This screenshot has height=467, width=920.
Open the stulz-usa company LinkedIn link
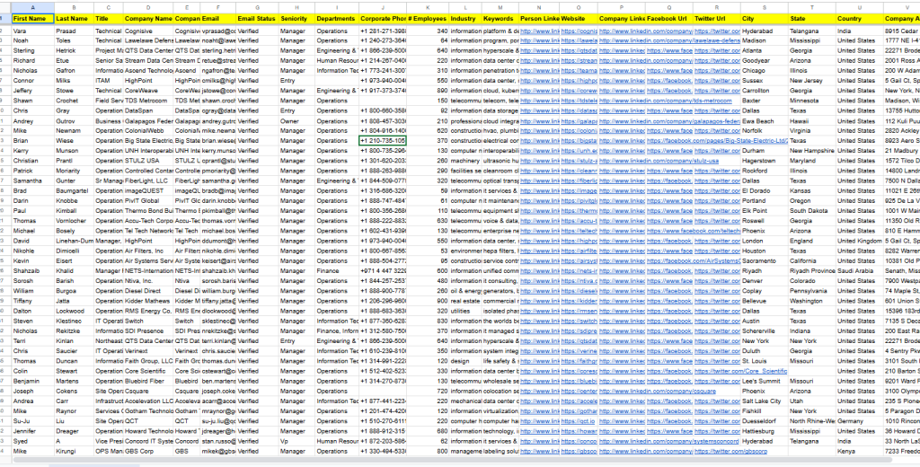[x=659, y=161]
